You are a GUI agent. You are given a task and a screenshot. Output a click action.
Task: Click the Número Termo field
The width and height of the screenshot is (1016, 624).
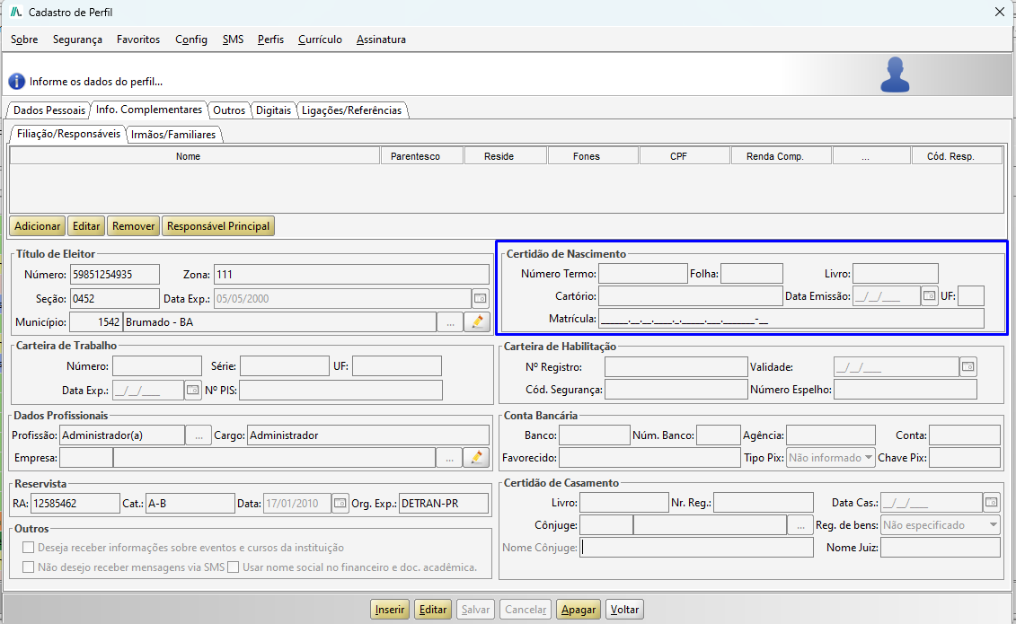[x=643, y=274]
